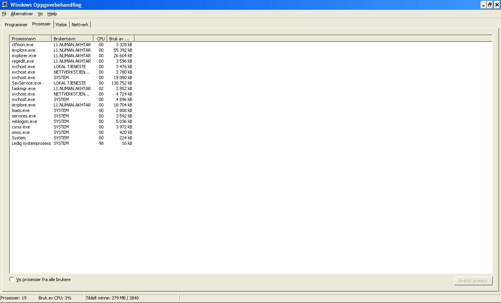Restore down the Task Manager window

(x=490, y=5)
